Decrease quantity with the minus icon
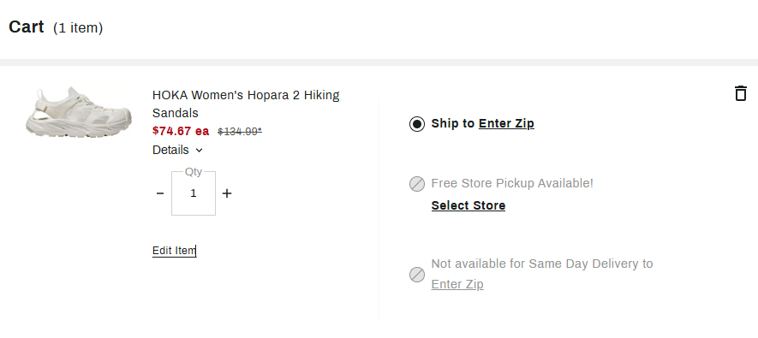This screenshot has width=758, height=338. tap(160, 193)
